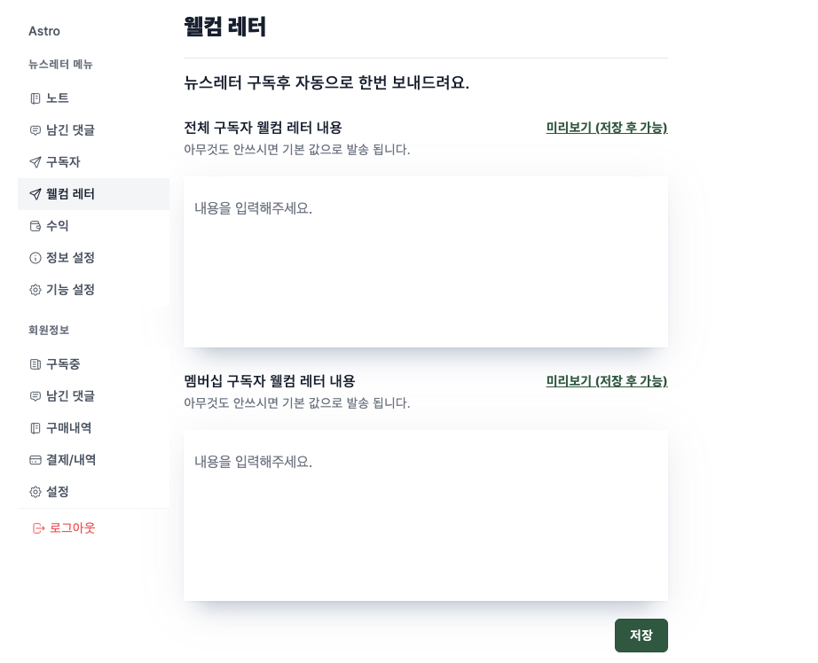Viewport: 818px width, 663px height.
Task: Select the 기능 설정 gear icon
Action: (35, 290)
